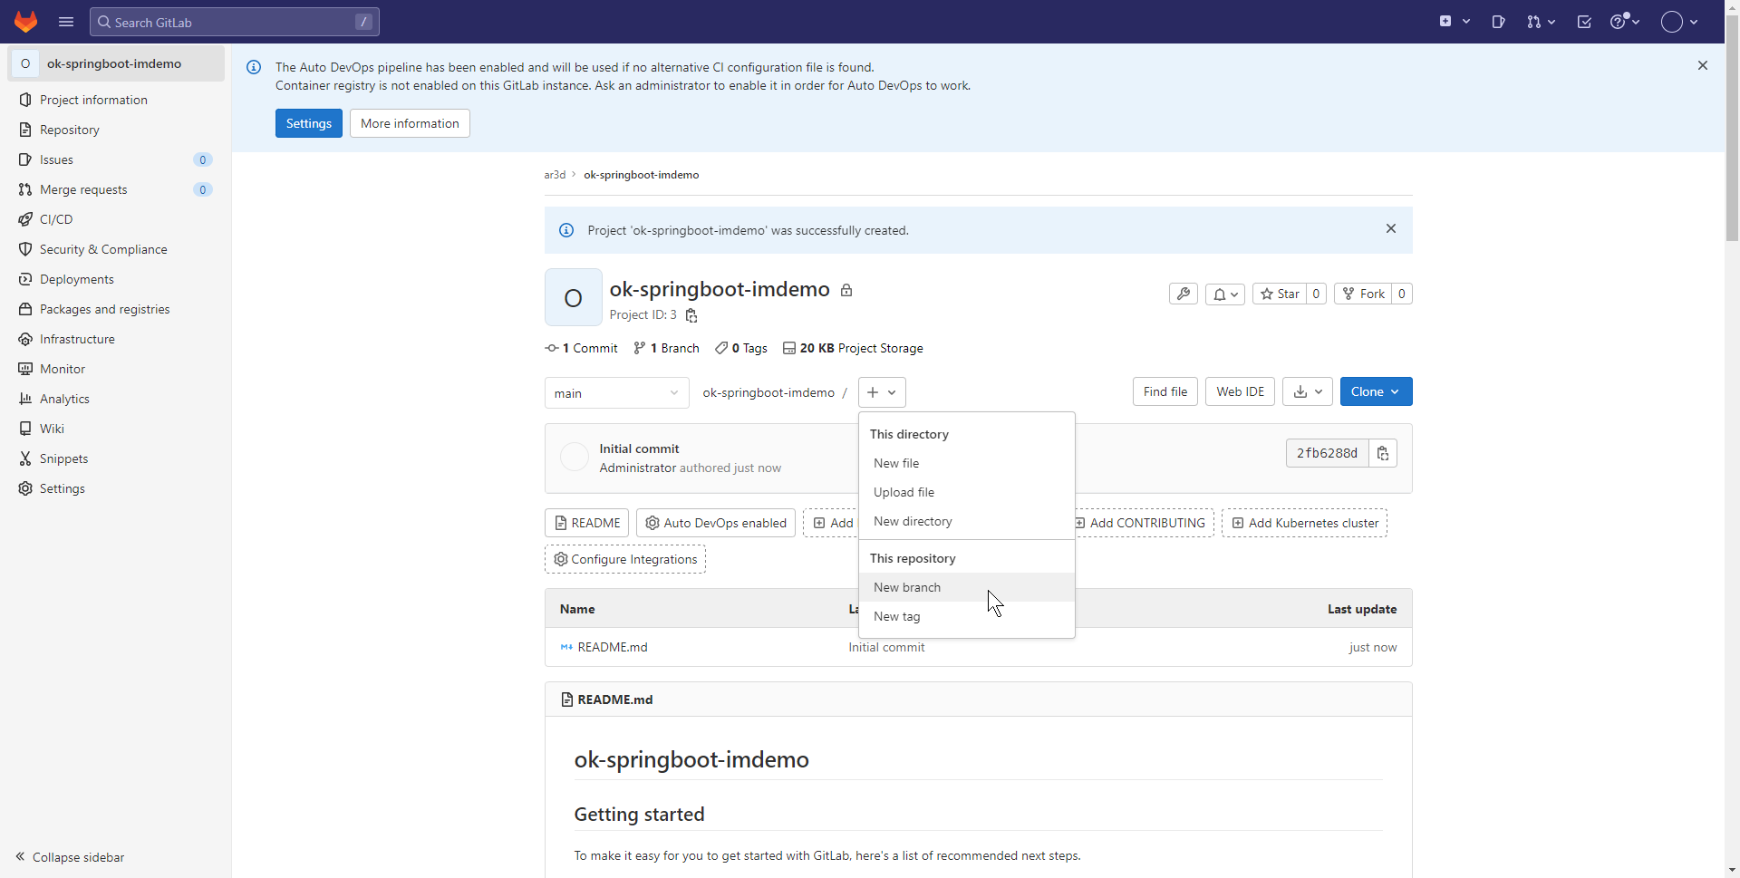The width and height of the screenshot is (1740, 878).
Task: Dismiss the Auto DevOps banner
Action: [x=1703, y=65]
